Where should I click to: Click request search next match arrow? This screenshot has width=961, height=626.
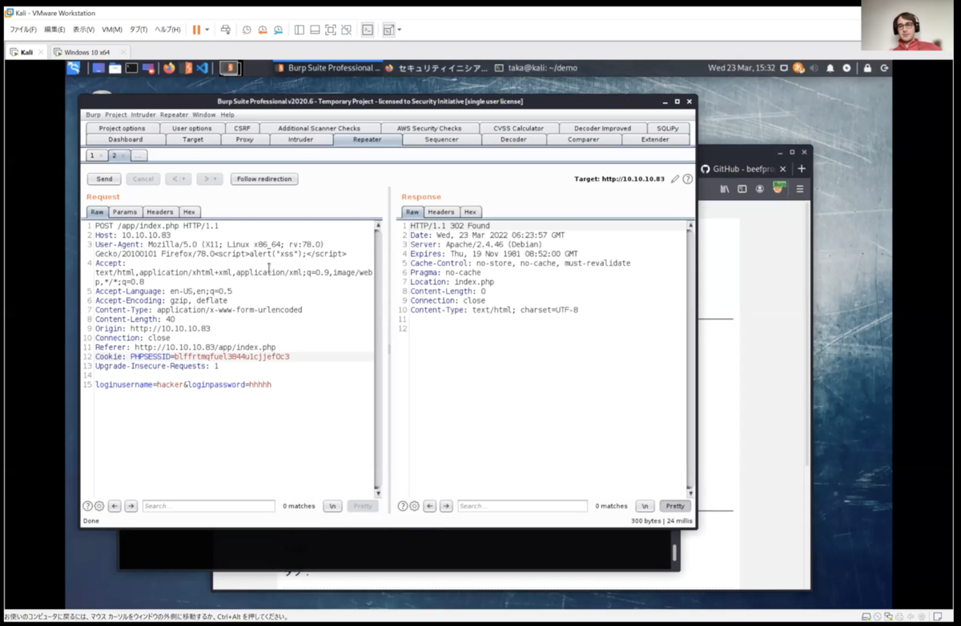(x=131, y=506)
